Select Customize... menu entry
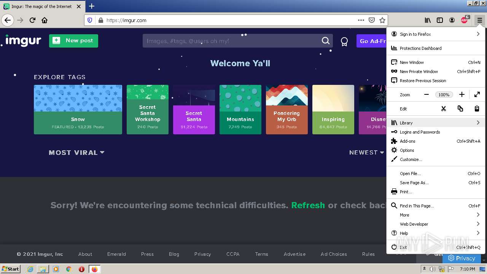487x274 pixels. point(436,159)
